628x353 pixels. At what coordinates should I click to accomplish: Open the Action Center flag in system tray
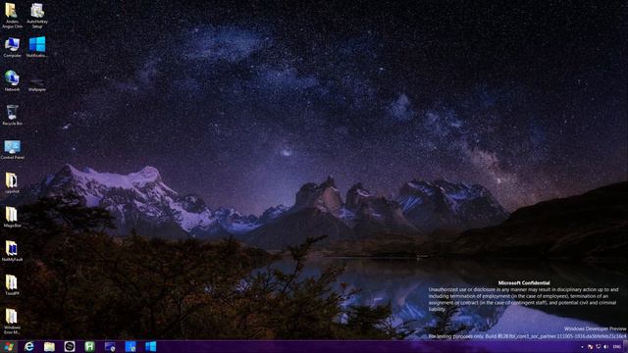pyautogui.click(x=590, y=347)
